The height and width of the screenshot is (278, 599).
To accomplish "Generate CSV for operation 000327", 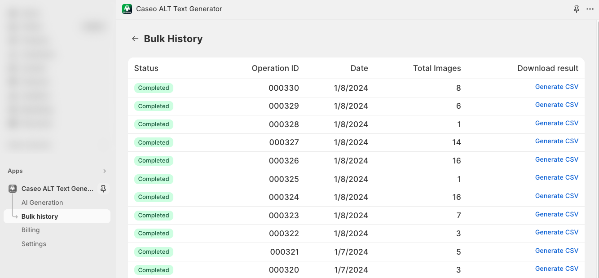I will coord(556,141).
